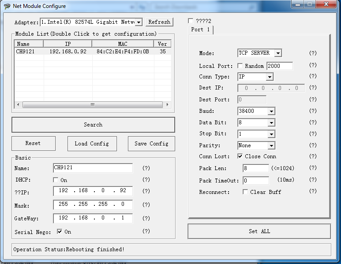Expand the Conn Type dropdown
The width and height of the screenshot is (341, 264).
tap(270, 77)
